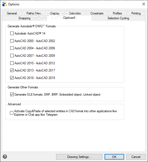148x162 pixels.
Task: Confirm with the OK button
Action: [114, 157]
